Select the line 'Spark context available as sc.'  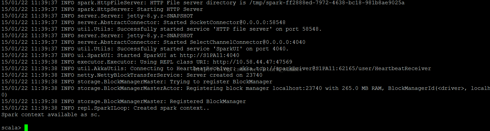click(51, 115)
